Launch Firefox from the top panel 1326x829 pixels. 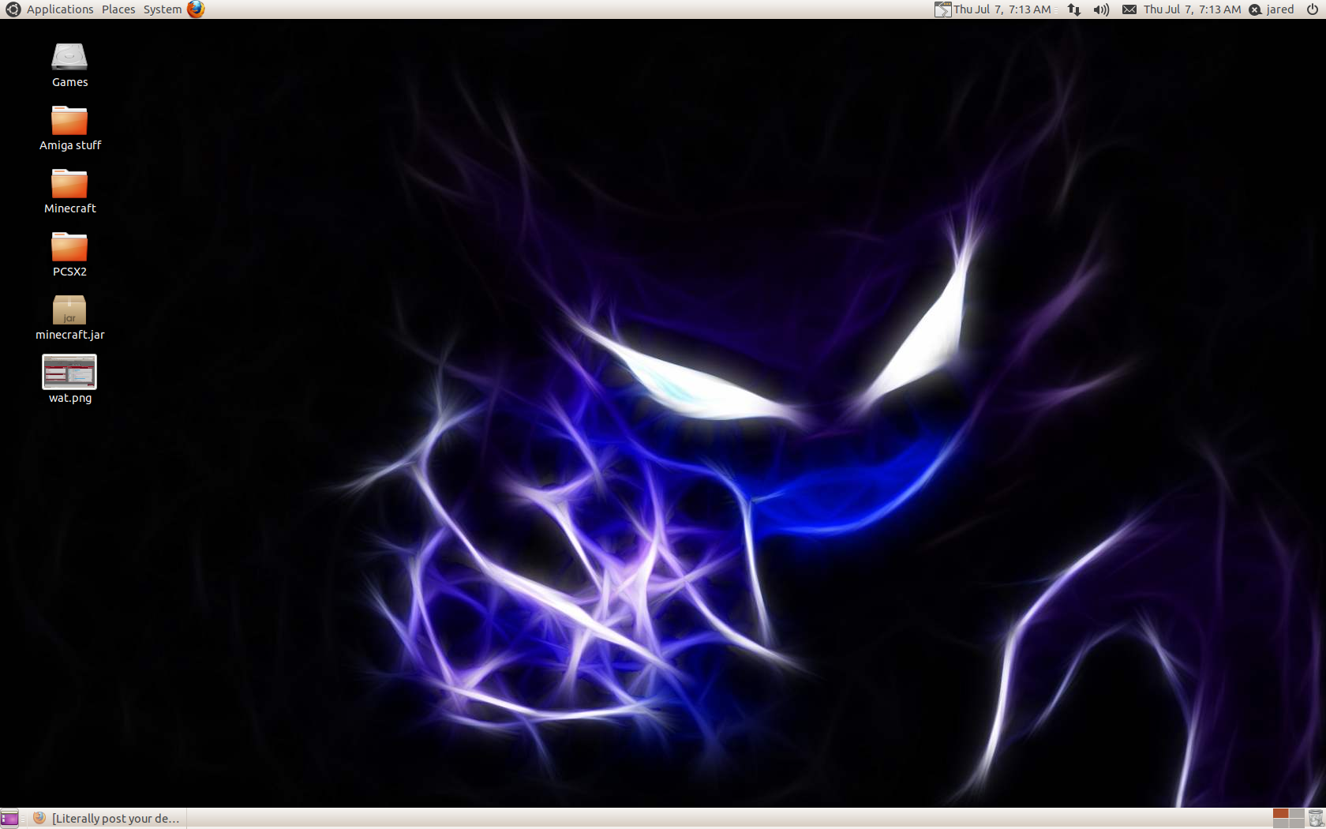click(196, 9)
